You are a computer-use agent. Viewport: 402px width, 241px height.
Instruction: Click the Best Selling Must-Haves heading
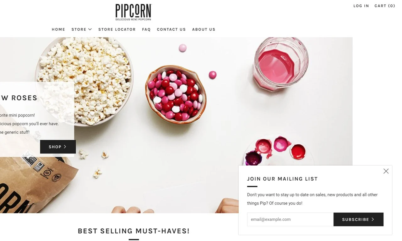point(133,231)
